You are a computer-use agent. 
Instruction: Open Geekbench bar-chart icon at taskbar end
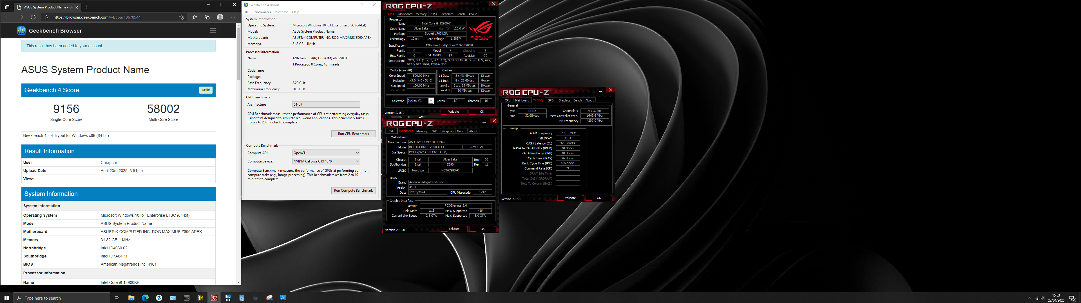click(283, 298)
